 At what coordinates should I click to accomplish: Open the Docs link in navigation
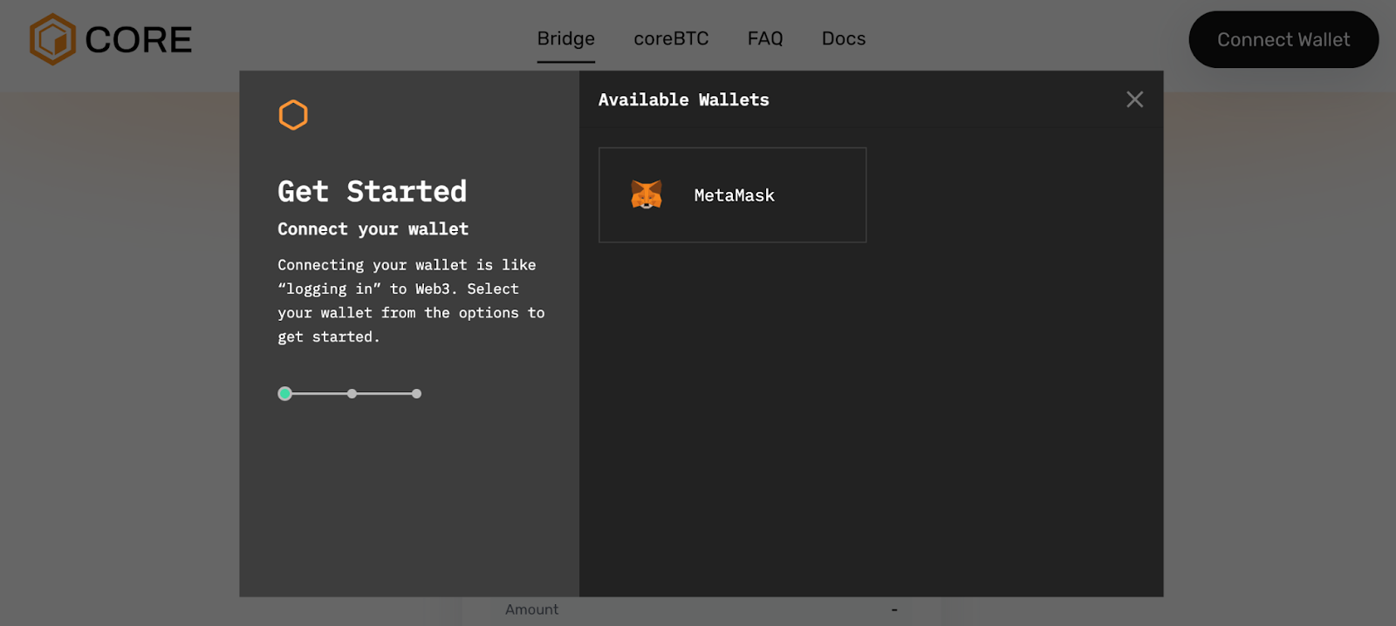point(844,39)
